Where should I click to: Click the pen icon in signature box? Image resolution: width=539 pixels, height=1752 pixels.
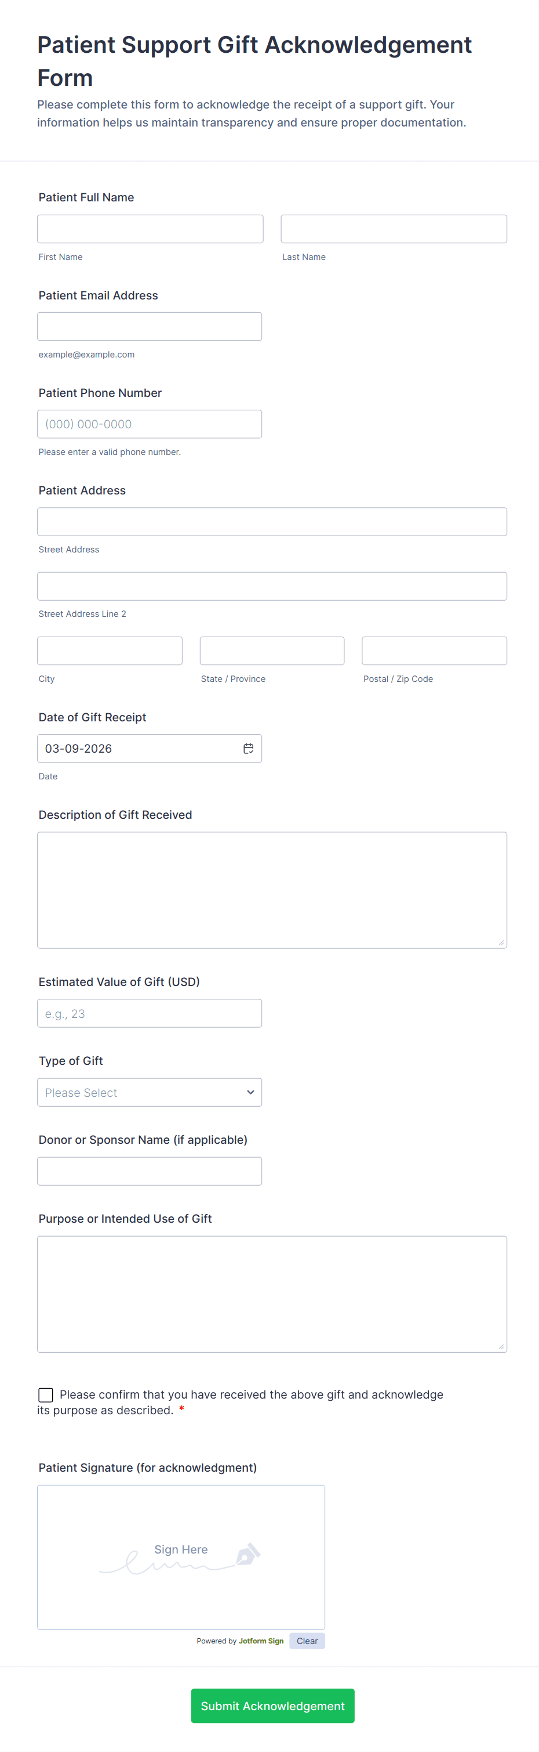(248, 1554)
